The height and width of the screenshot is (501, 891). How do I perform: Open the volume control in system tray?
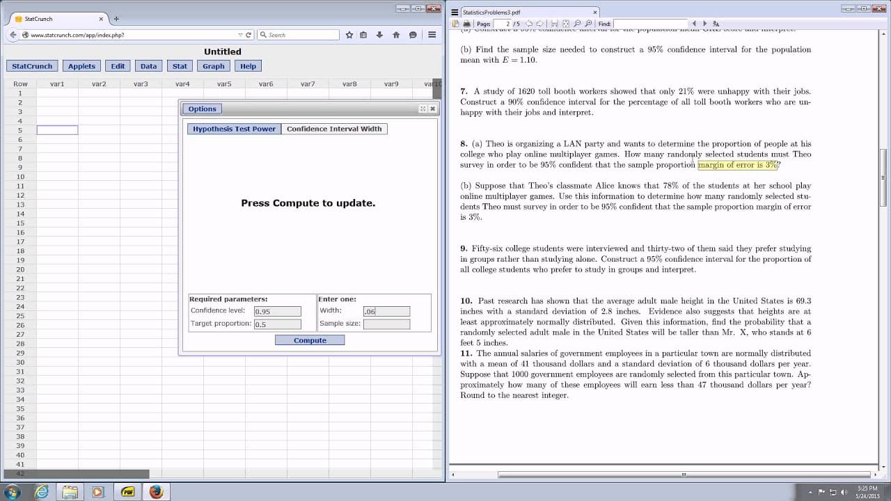[843, 492]
